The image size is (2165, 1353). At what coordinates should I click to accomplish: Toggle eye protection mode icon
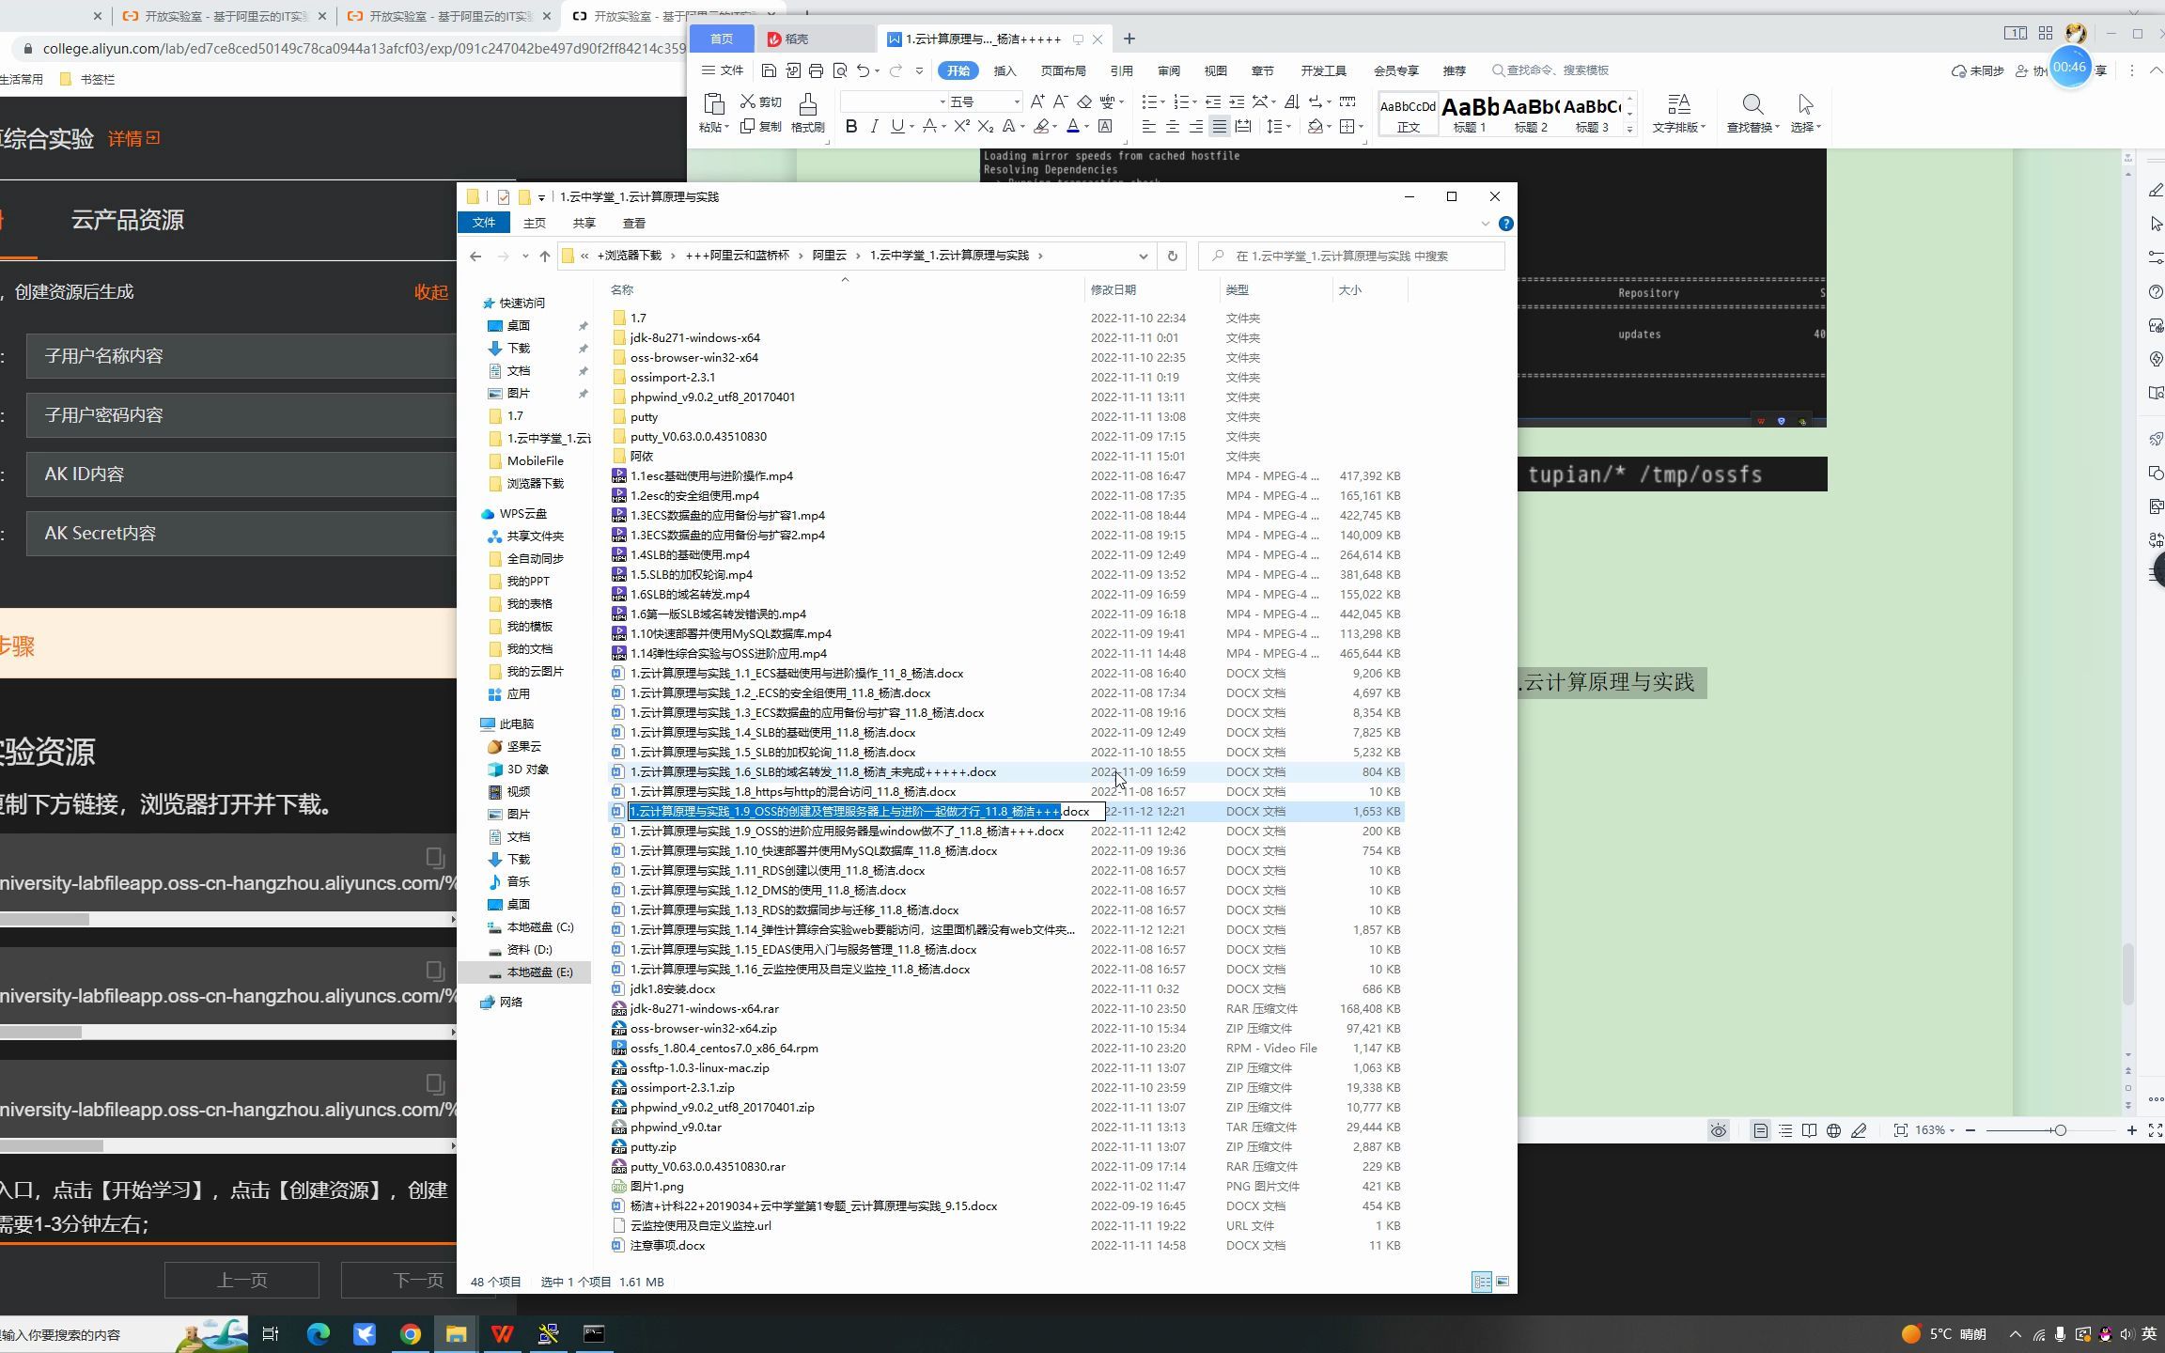1718,1130
